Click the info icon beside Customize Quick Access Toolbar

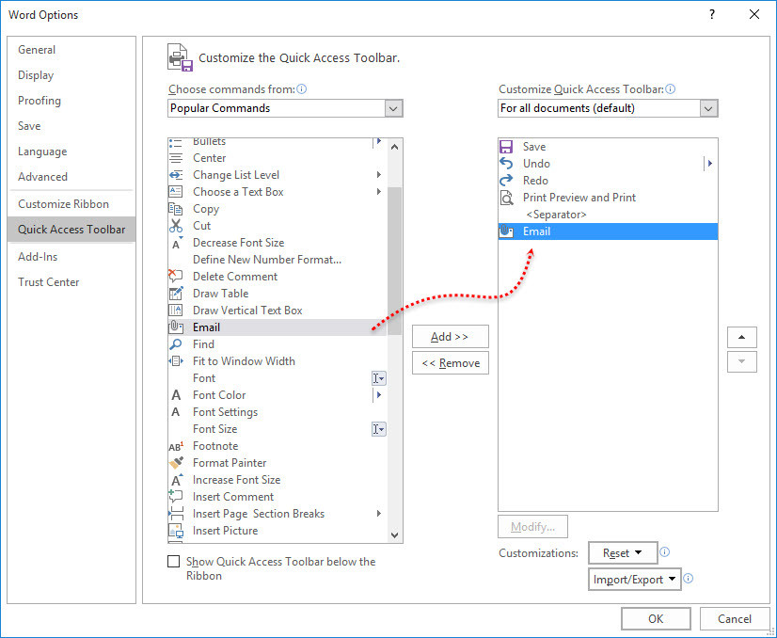(x=670, y=89)
